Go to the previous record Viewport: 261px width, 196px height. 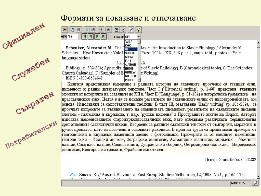coord(91,36)
